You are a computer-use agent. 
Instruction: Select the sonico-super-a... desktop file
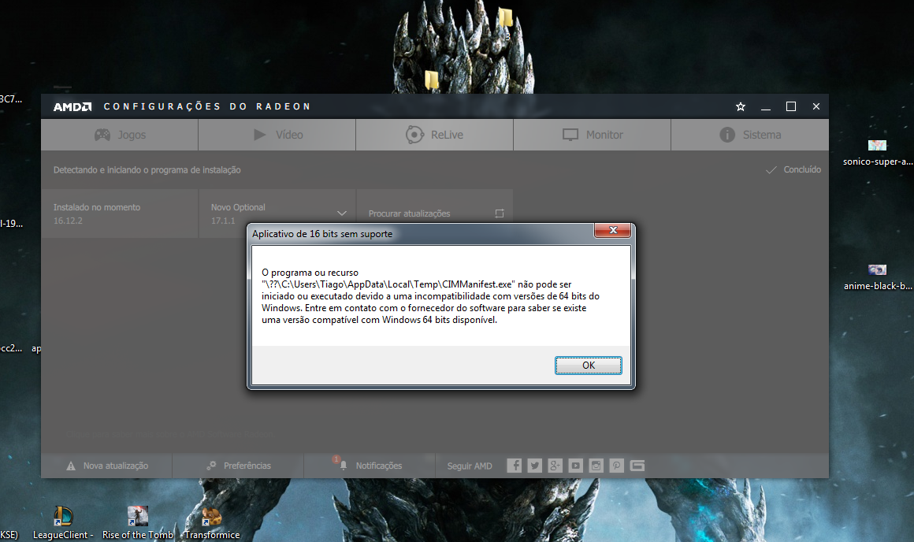(x=877, y=153)
